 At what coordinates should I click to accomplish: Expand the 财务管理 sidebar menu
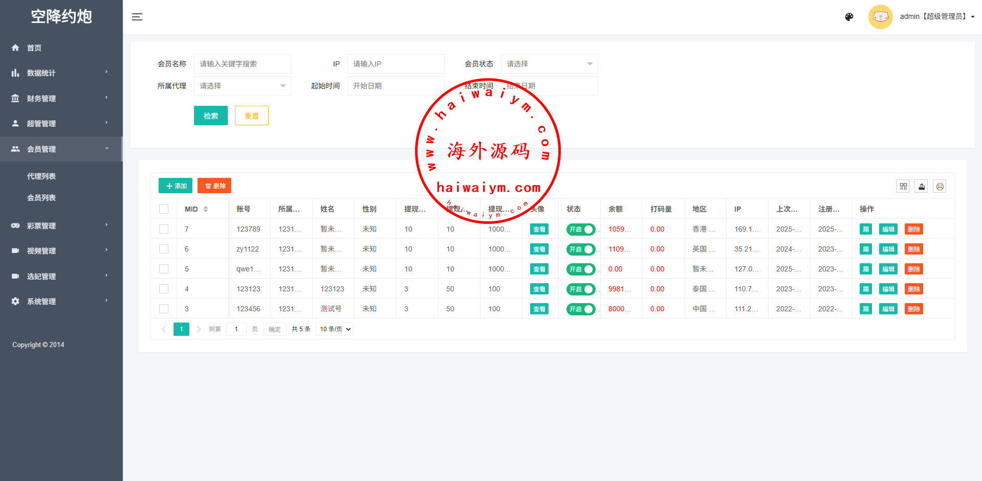coord(61,98)
